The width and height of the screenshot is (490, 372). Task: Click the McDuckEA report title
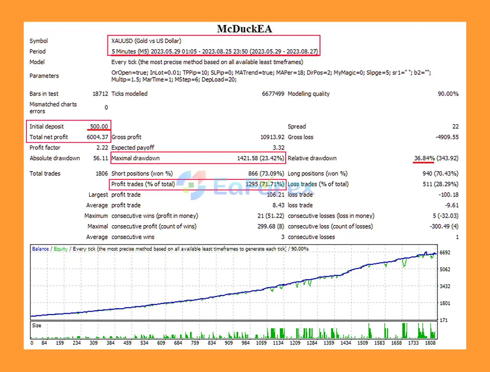tap(245, 29)
